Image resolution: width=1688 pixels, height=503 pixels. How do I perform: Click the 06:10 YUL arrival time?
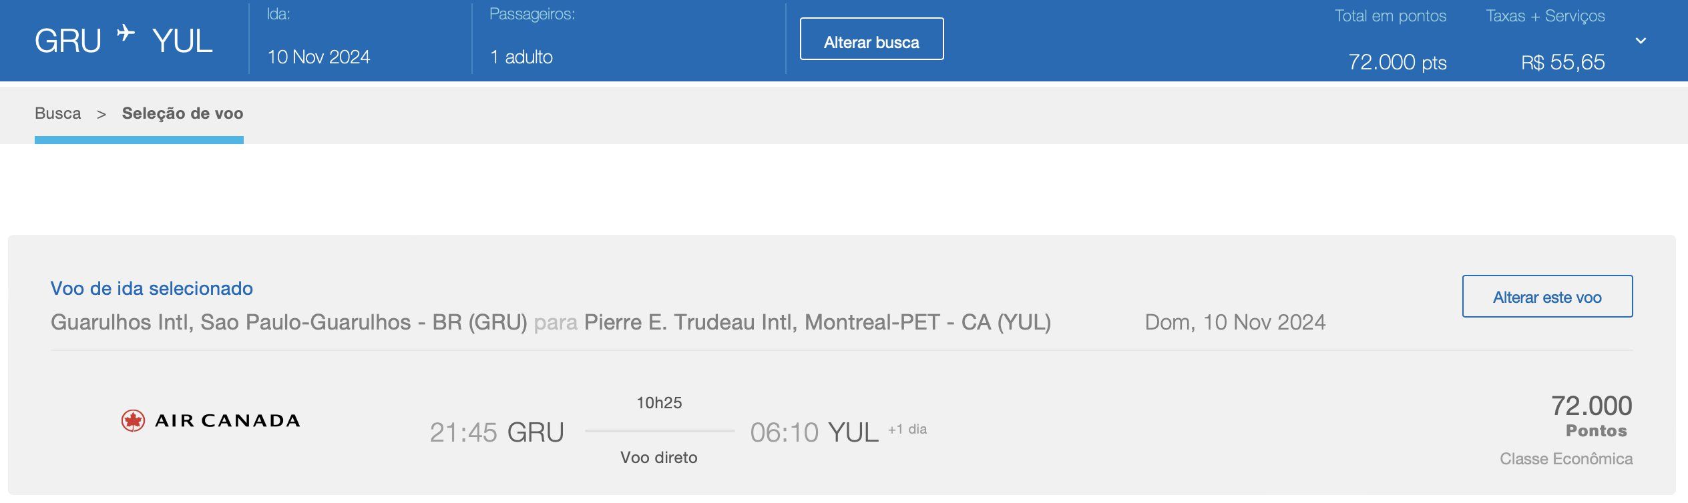[x=814, y=433]
